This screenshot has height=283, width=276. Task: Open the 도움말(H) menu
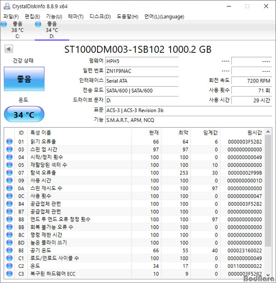(x=127, y=17)
